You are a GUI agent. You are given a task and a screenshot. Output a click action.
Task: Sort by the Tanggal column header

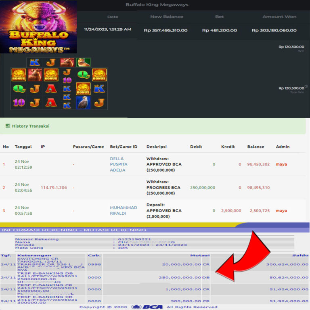pos(23,147)
